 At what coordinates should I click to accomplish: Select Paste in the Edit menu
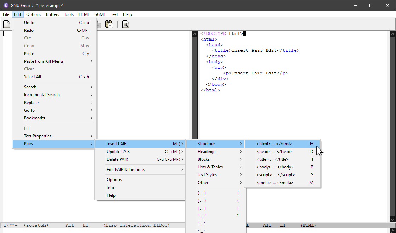point(54,53)
